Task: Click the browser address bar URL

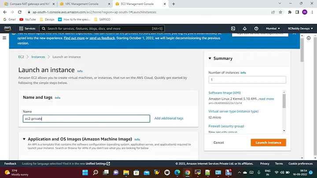Action: pyautogui.click(x=94, y=12)
